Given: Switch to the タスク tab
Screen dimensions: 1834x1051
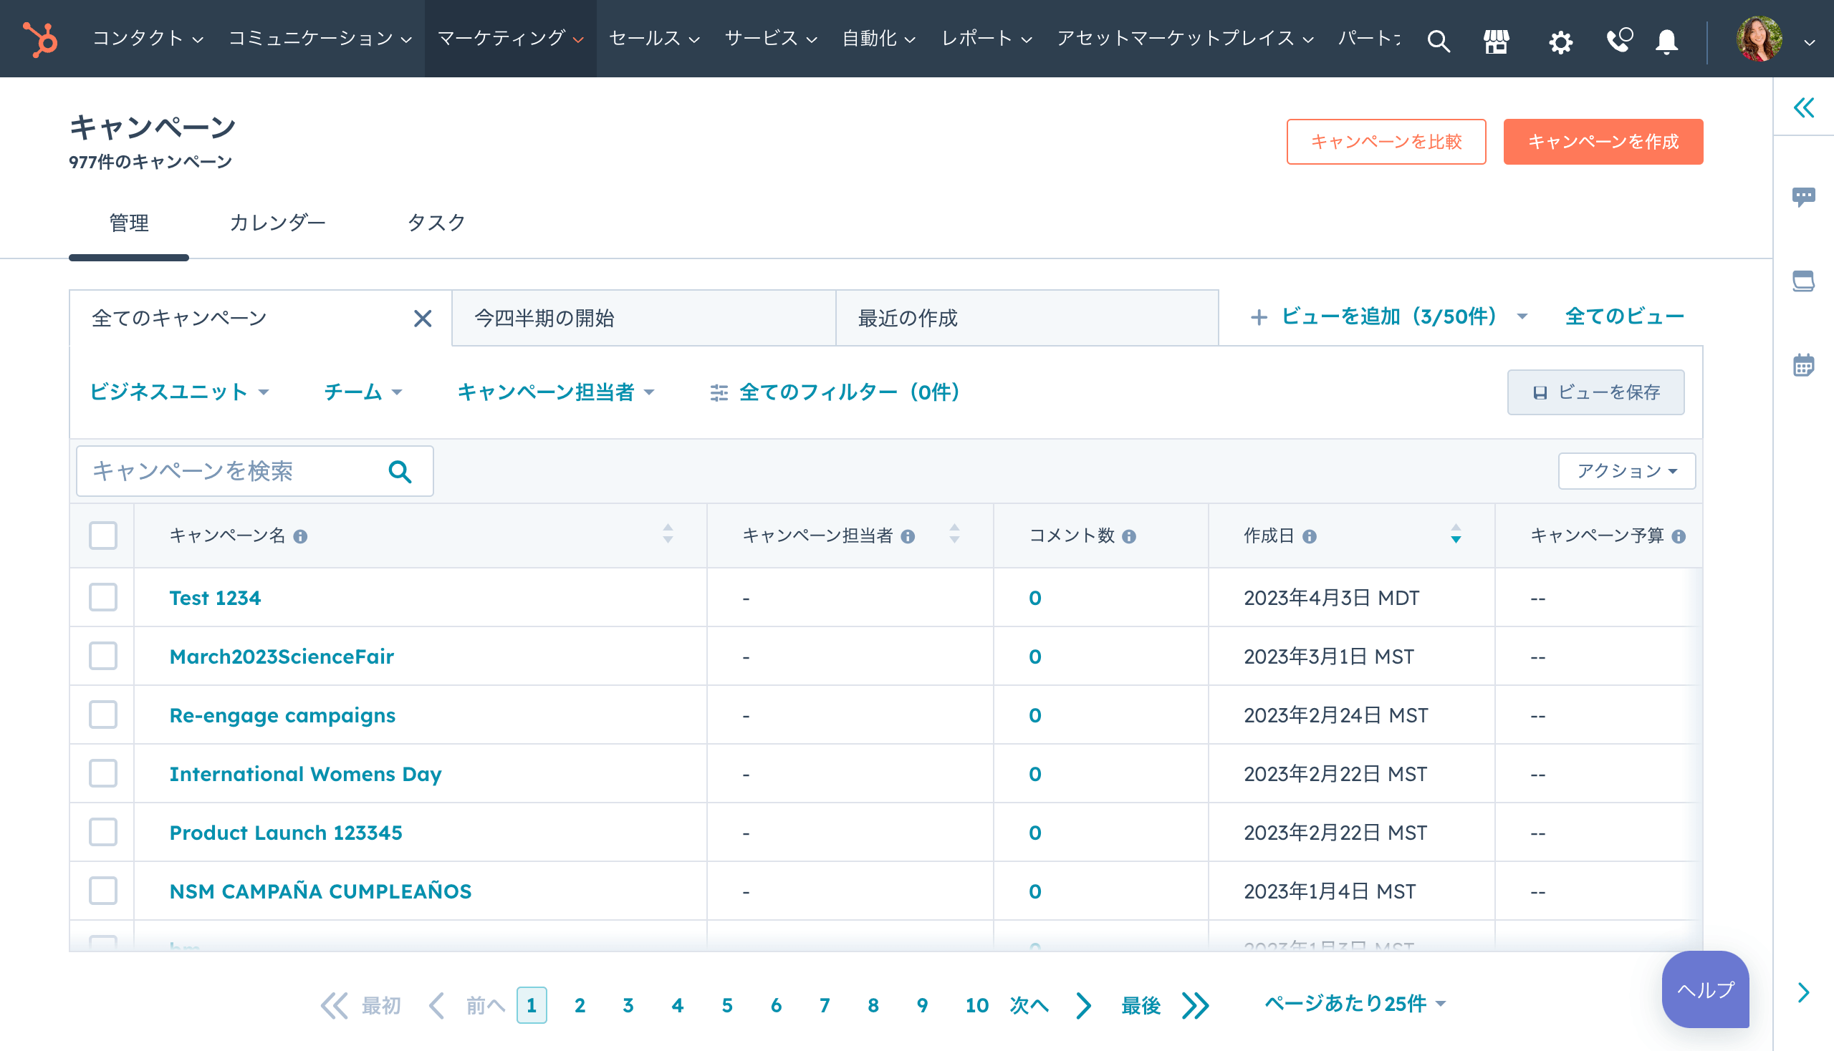Looking at the screenshot, I should point(436,223).
